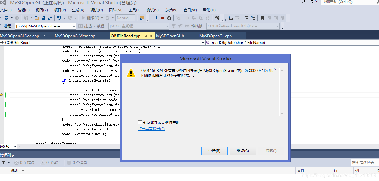
Task: Click the Navigate Backward arrow icon
Action: pyautogui.click(x=6, y=18)
